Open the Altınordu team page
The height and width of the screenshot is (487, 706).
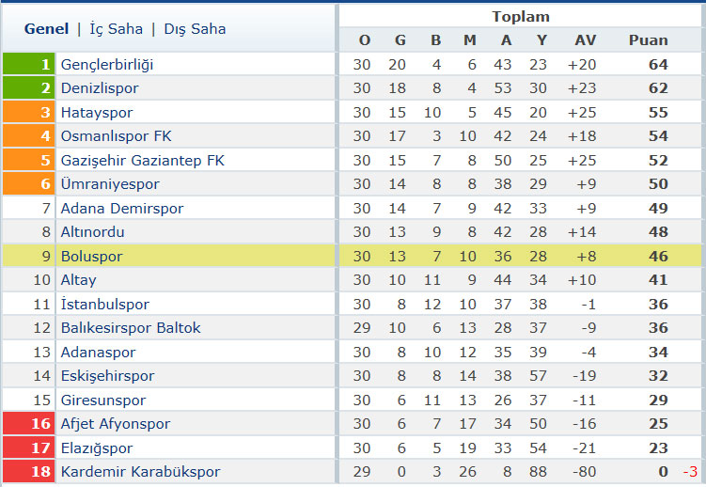92,232
